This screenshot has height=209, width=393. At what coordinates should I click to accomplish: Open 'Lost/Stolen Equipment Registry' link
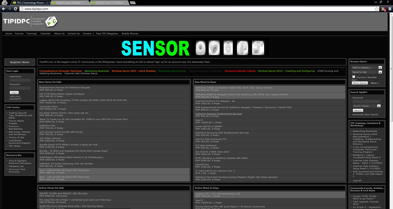[19, 142]
